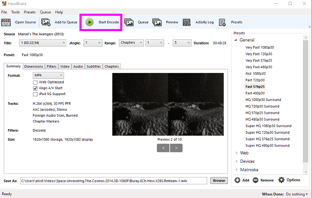Select the Summary tab
Screen dimensions: 312x198
13,66
